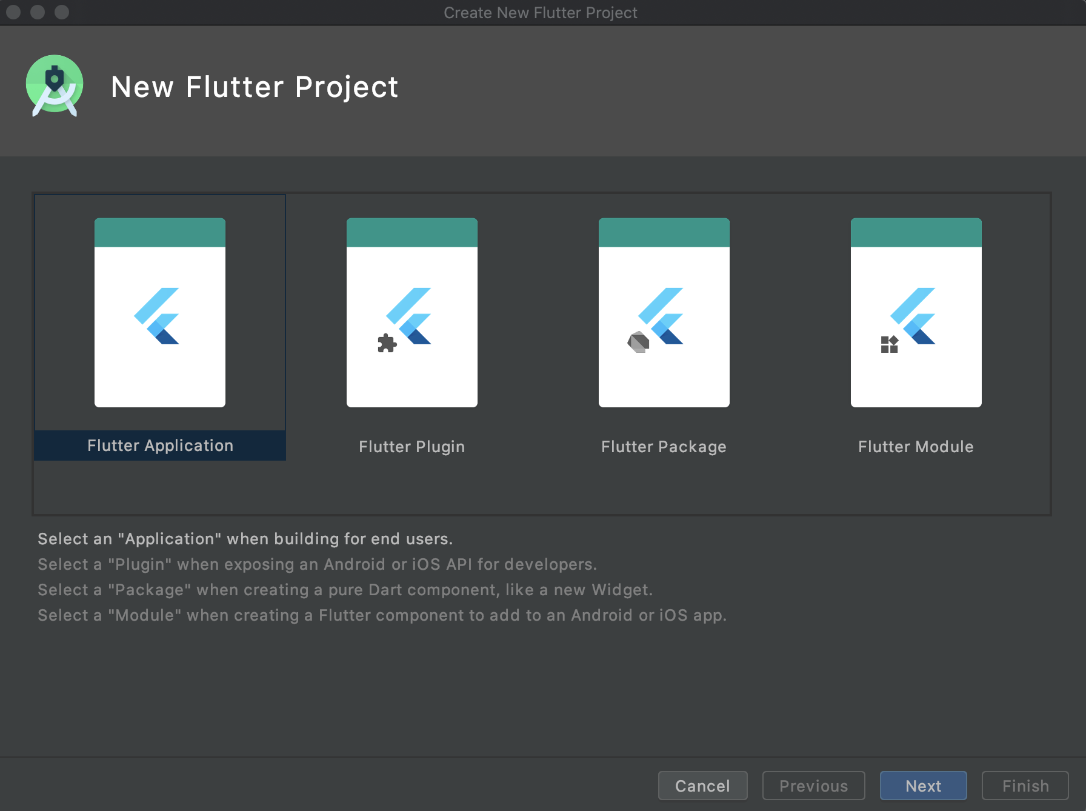The height and width of the screenshot is (811, 1086).
Task: Choose the Flutter Plugin project icon
Action: pos(412,312)
